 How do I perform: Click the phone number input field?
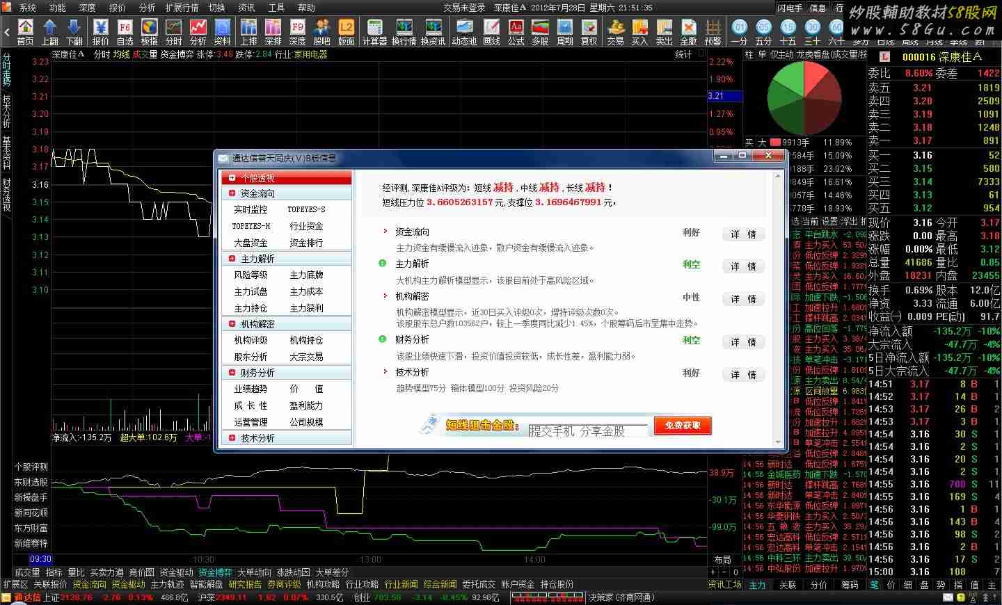(x=588, y=430)
